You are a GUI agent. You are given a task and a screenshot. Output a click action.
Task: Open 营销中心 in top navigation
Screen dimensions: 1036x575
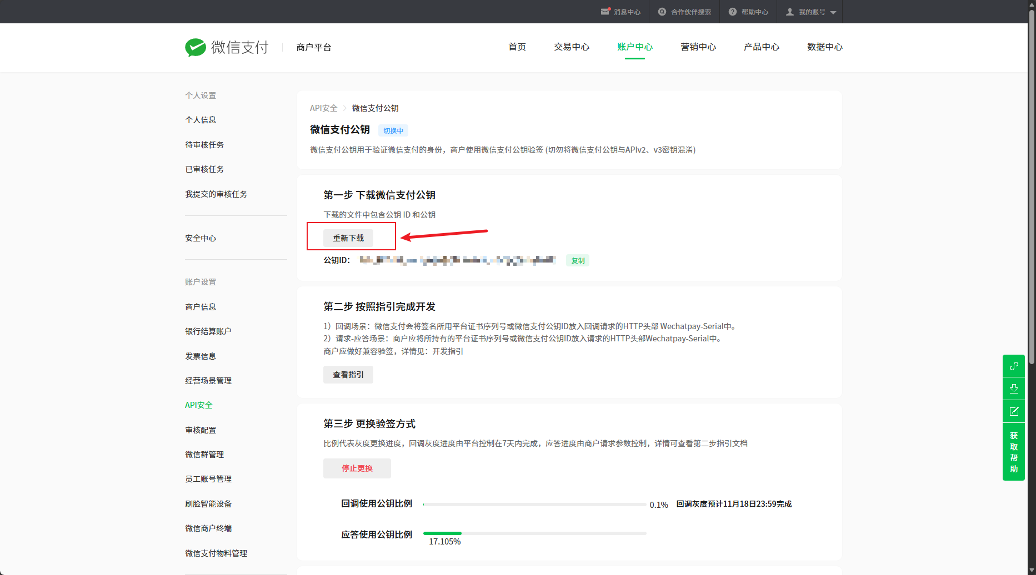click(698, 47)
